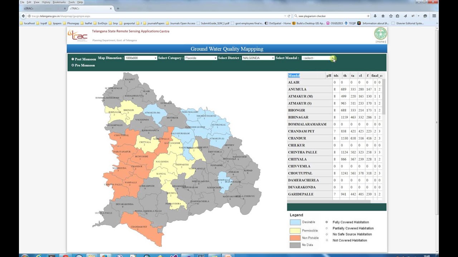Open the Firefox downloads arrow icon
Screen dimensions: 458x257
[375, 16]
